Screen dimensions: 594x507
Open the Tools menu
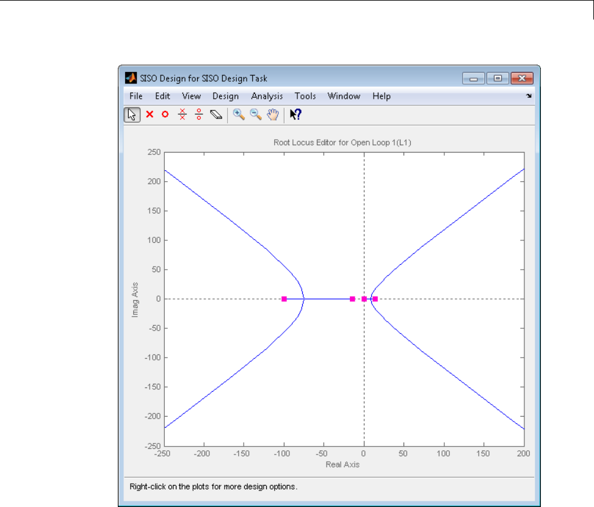305,96
